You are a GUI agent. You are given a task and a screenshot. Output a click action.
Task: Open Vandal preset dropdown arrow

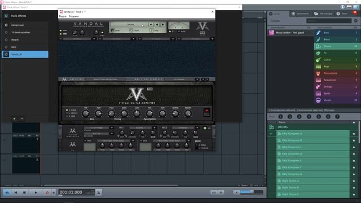point(151,24)
